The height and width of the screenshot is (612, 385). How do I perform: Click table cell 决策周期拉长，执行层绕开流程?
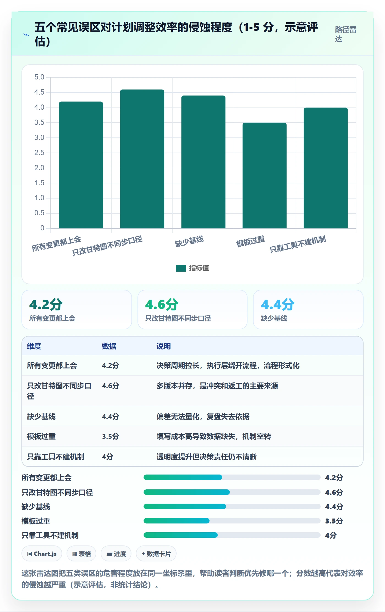[x=228, y=365]
